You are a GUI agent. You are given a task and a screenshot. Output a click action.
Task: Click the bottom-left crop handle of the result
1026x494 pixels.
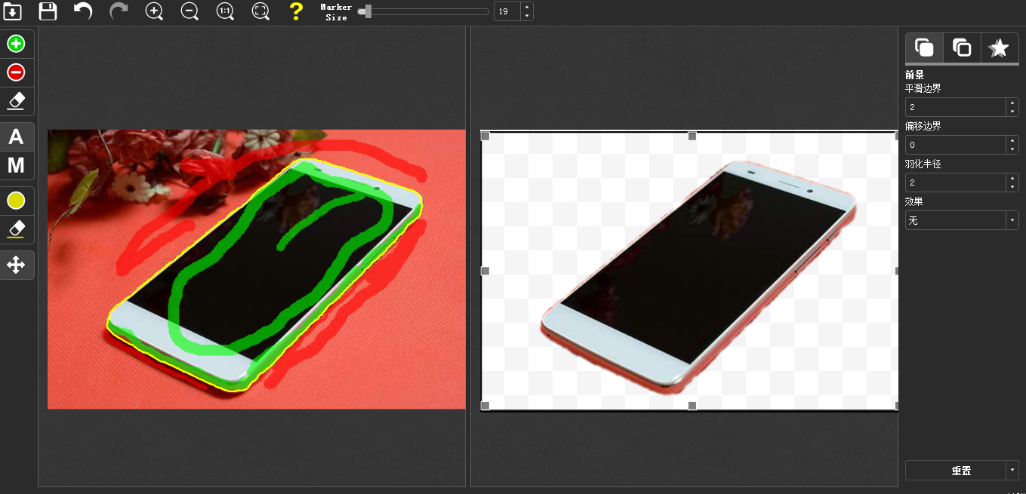point(485,406)
